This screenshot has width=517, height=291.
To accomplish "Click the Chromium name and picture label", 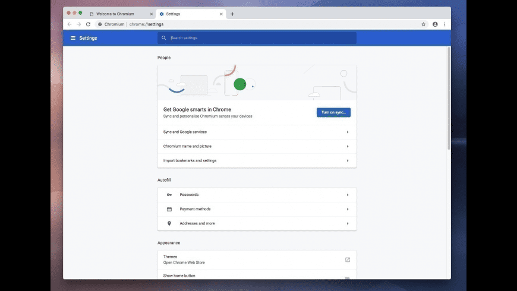I will point(187,146).
